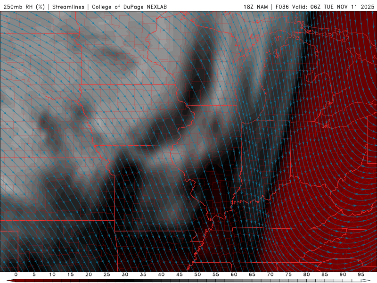Image resolution: width=377 pixels, height=283 pixels.
Task: Click the '25' tick label on color scale
Action: (107, 275)
